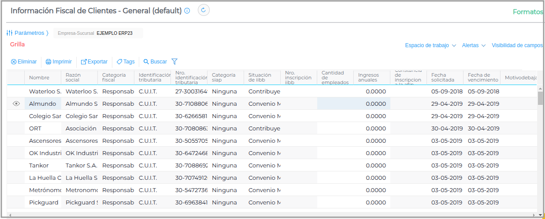The height and width of the screenshot is (219, 545).
Task: Open Espacio de trabajo dropdown
Action: (x=430, y=45)
